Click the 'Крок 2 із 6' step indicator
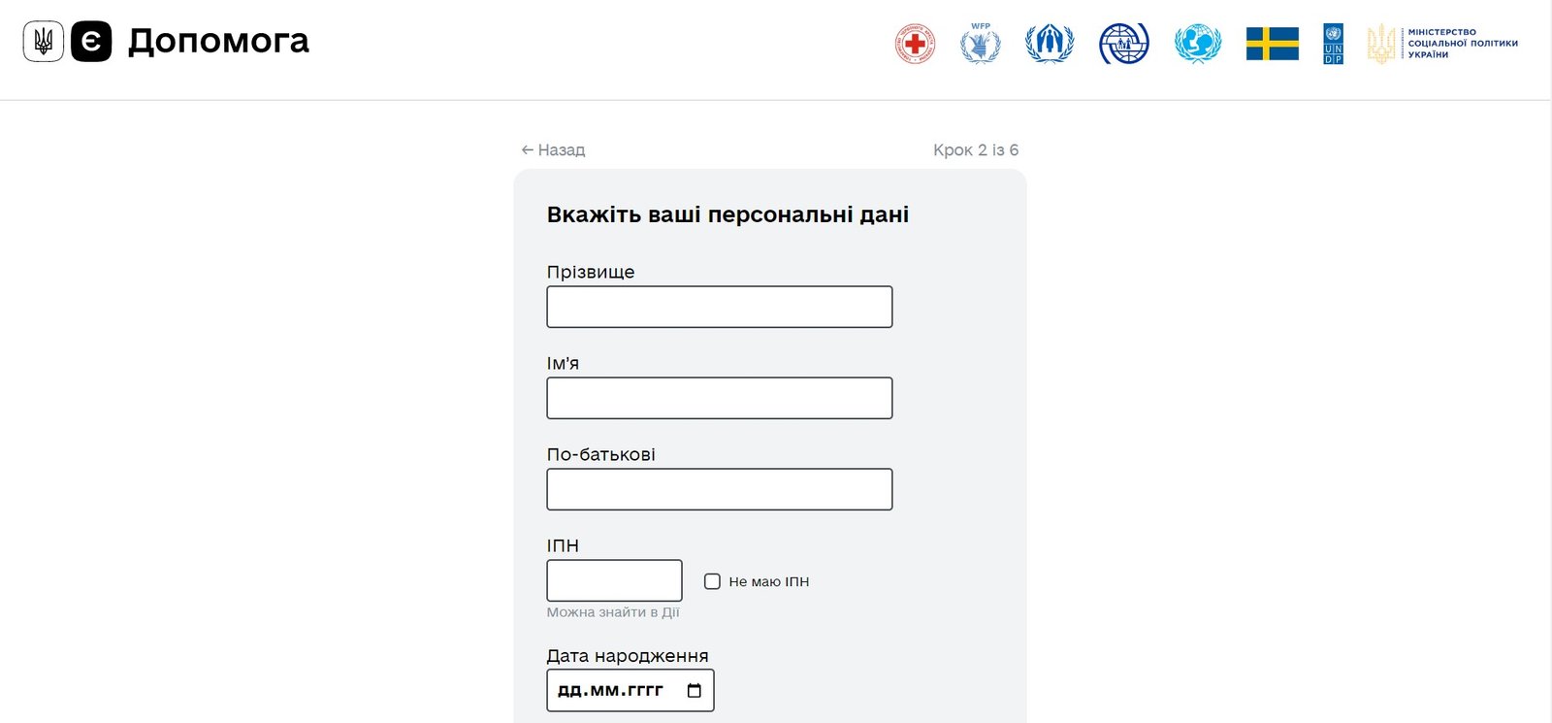This screenshot has height=723, width=1552. (975, 150)
